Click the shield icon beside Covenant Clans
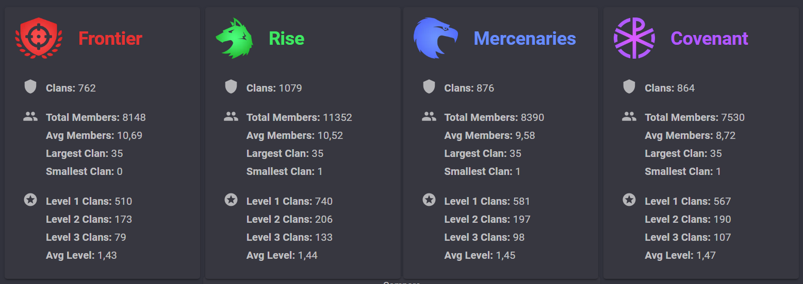 tap(629, 87)
